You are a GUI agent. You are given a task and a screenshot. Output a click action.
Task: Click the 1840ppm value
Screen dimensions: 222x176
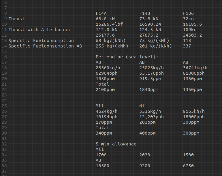pos(149,90)
